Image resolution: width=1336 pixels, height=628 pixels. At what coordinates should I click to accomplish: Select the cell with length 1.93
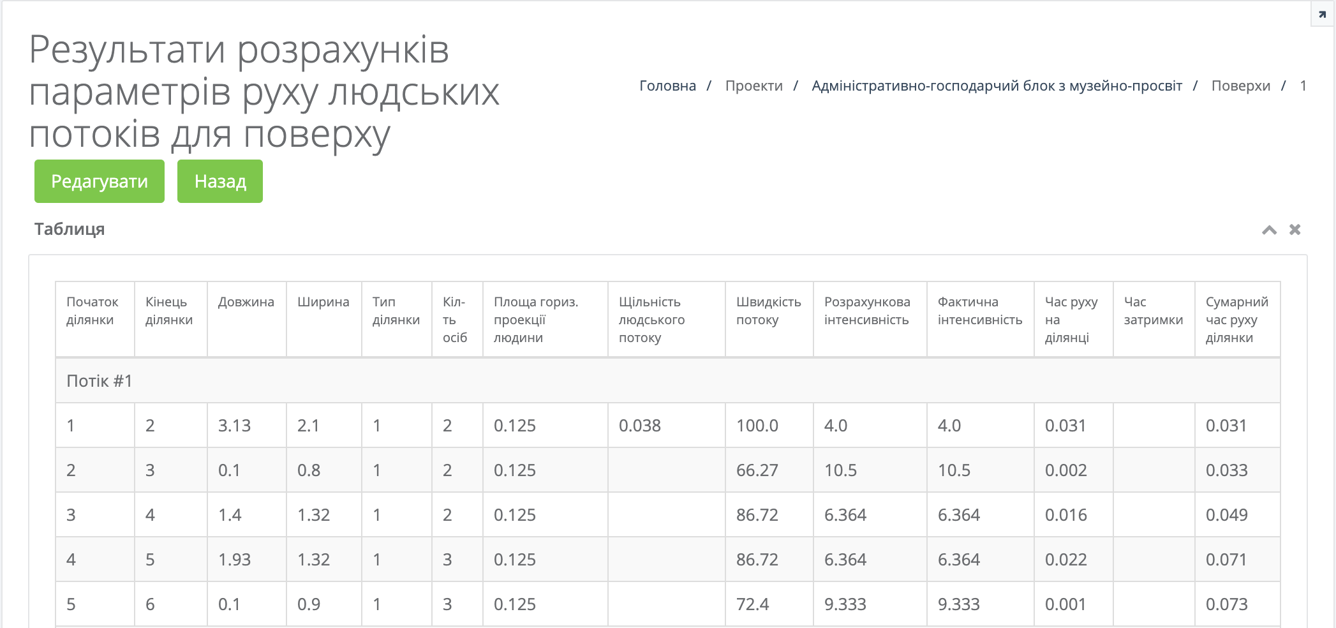click(x=234, y=560)
